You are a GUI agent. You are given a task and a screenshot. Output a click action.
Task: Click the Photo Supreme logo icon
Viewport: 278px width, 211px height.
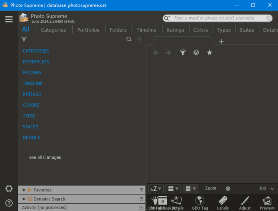coord(24,18)
